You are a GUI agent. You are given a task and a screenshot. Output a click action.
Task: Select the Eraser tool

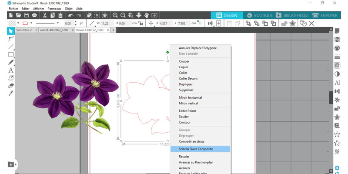click(10, 86)
